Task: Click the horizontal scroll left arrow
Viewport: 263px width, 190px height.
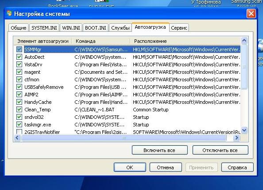Action: pos(17,138)
